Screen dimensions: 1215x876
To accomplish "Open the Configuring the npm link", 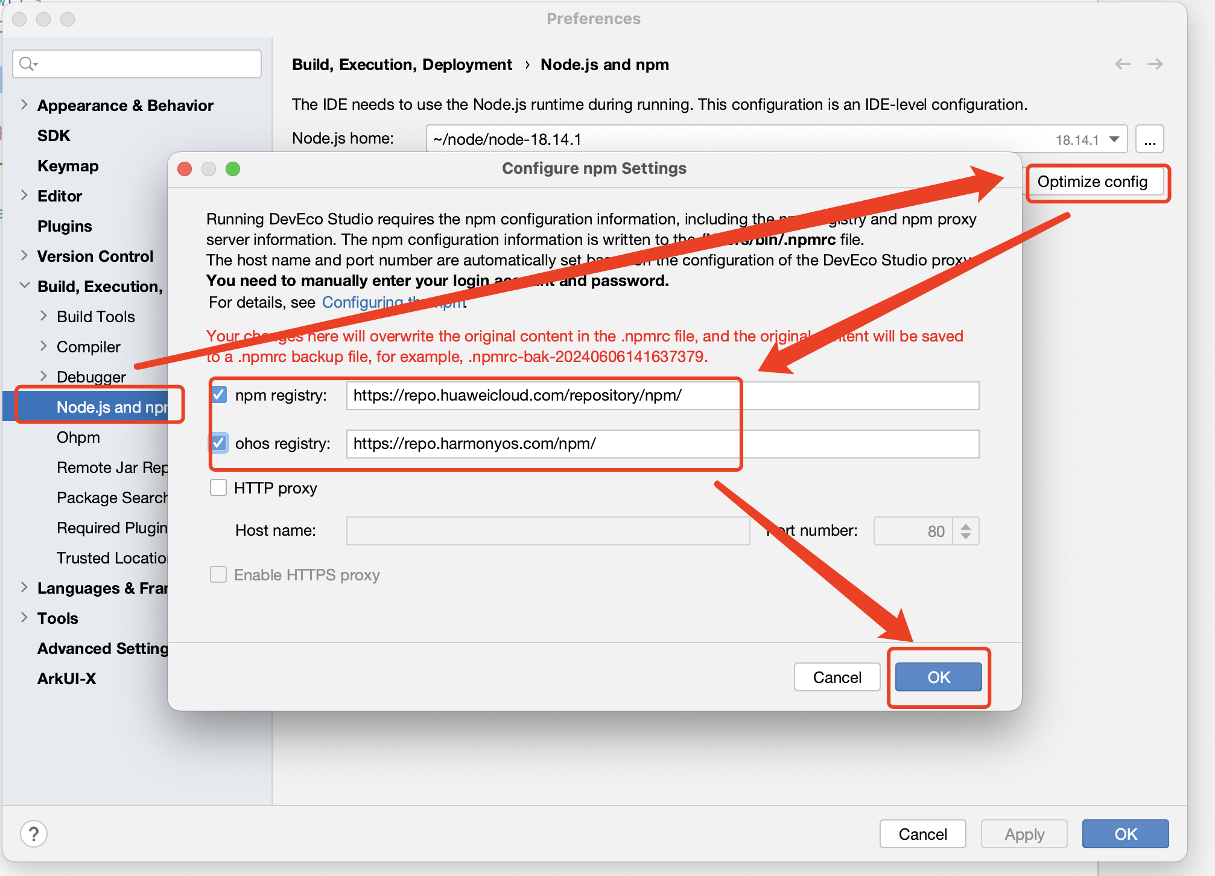I will click(x=395, y=302).
